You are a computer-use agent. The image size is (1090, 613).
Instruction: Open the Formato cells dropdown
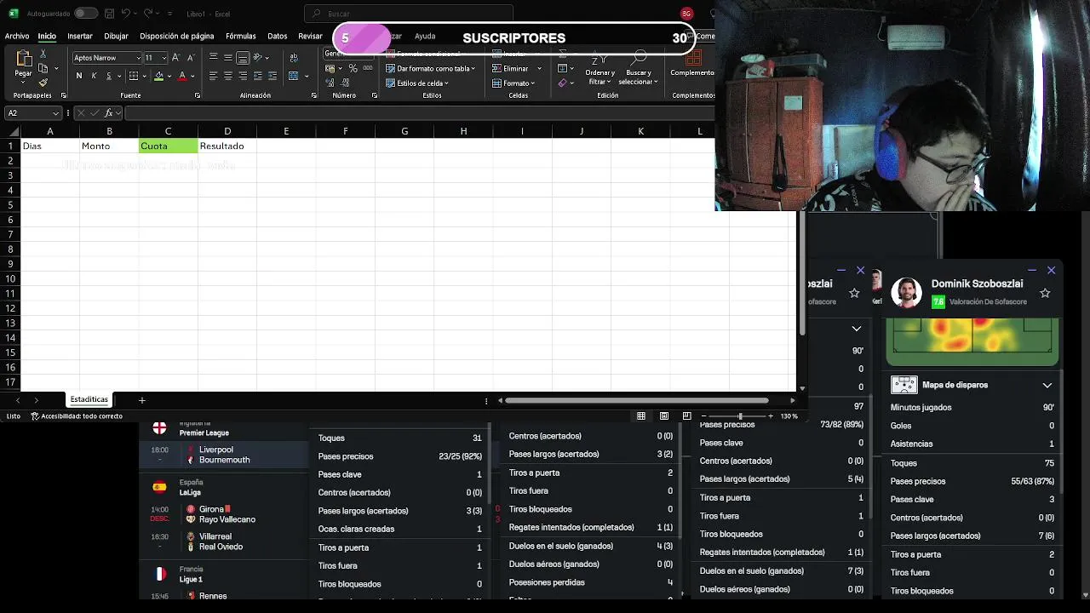(x=513, y=83)
